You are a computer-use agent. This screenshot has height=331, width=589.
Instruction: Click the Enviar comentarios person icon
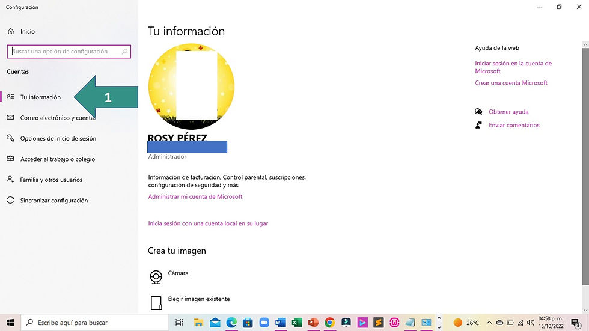pos(478,125)
